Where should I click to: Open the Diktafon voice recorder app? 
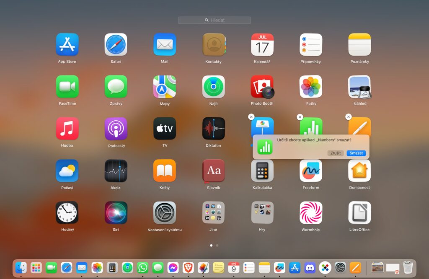click(x=213, y=129)
